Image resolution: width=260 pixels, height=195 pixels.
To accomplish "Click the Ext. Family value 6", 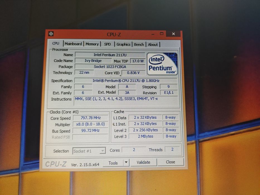I will pyautogui.click(x=83, y=92).
